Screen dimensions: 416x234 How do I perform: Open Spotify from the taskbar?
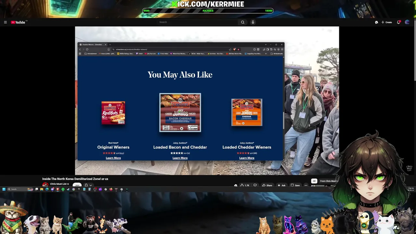click(63, 189)
